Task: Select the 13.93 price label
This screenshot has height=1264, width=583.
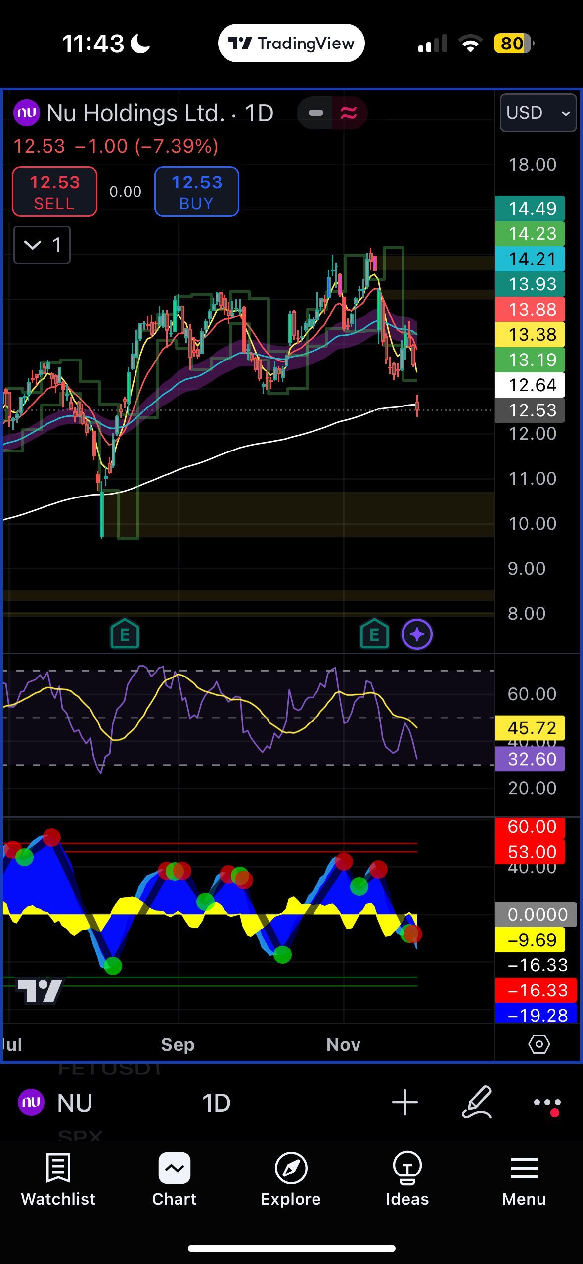Action: [530, 284]
